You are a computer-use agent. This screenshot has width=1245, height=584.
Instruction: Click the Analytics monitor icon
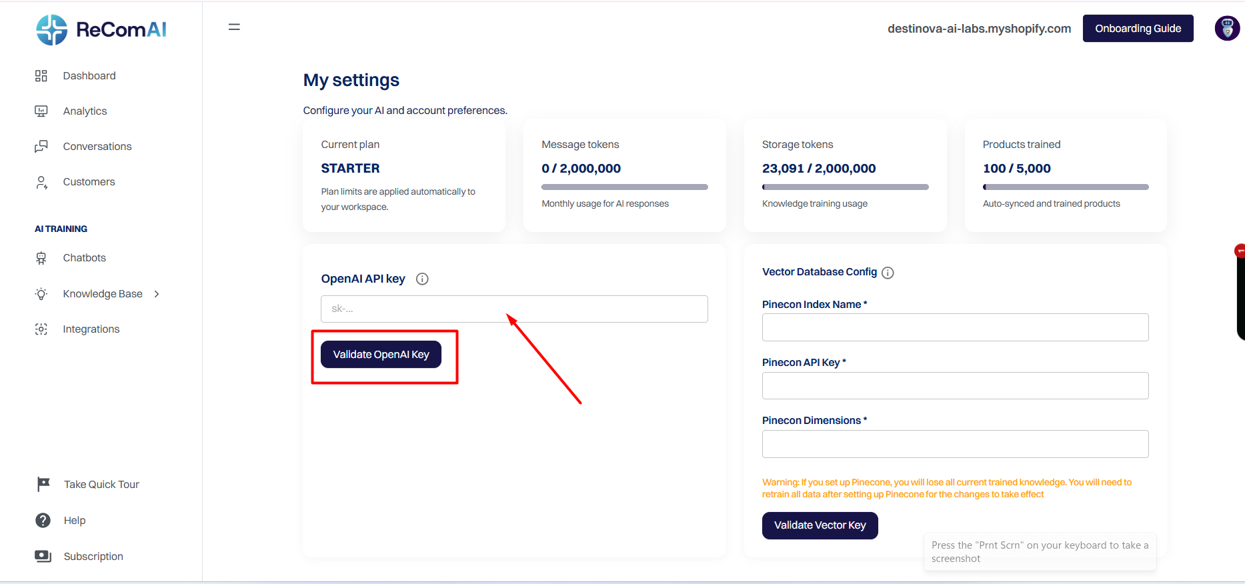pos(41,111)
